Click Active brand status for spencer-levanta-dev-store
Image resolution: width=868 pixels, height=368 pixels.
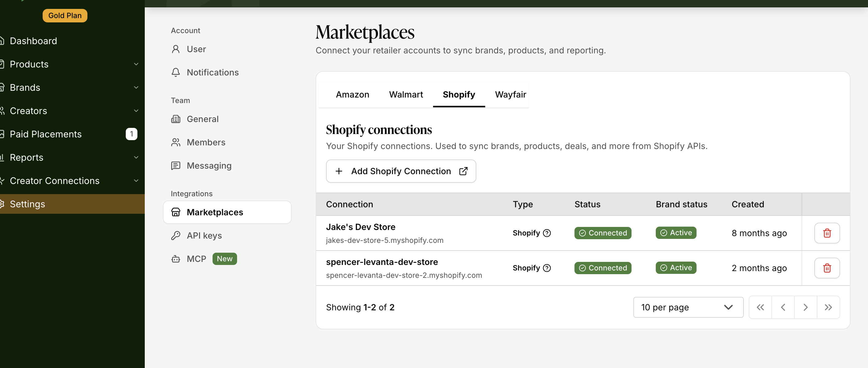tap(676, 268)
